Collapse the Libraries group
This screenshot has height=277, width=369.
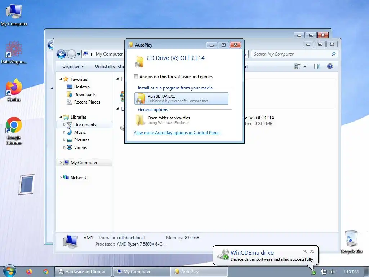click(x=61, y=117)
